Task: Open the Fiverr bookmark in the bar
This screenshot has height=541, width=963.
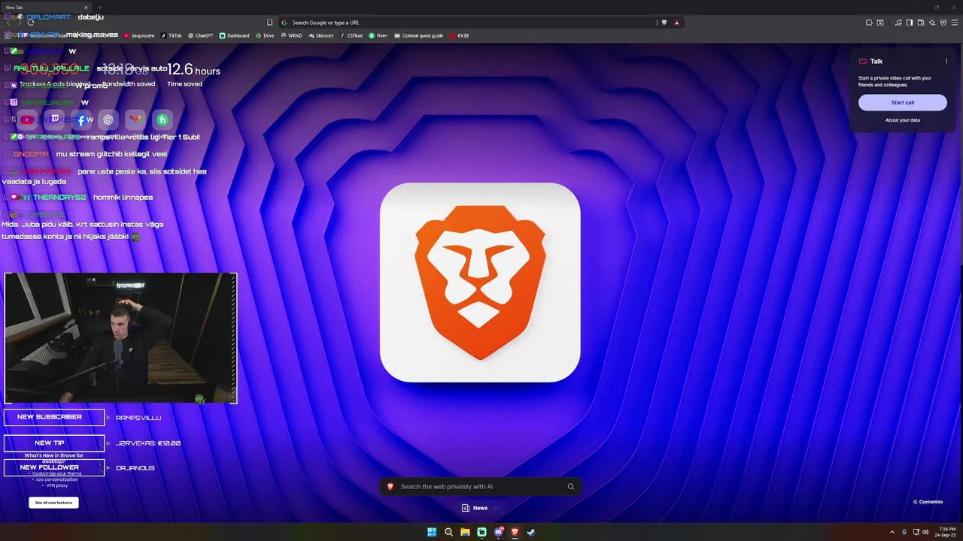Action: click(378, 35)
